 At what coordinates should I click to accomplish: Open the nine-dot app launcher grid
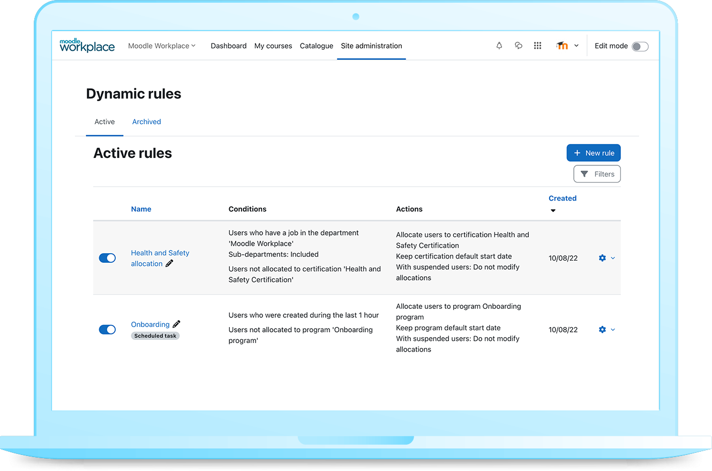[x=538, y=46]
